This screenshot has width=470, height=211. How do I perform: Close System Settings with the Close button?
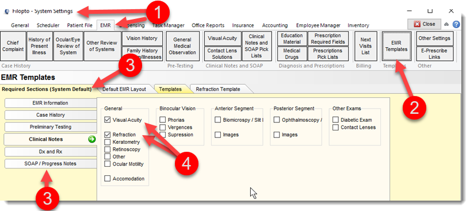[x=425, y=24]
